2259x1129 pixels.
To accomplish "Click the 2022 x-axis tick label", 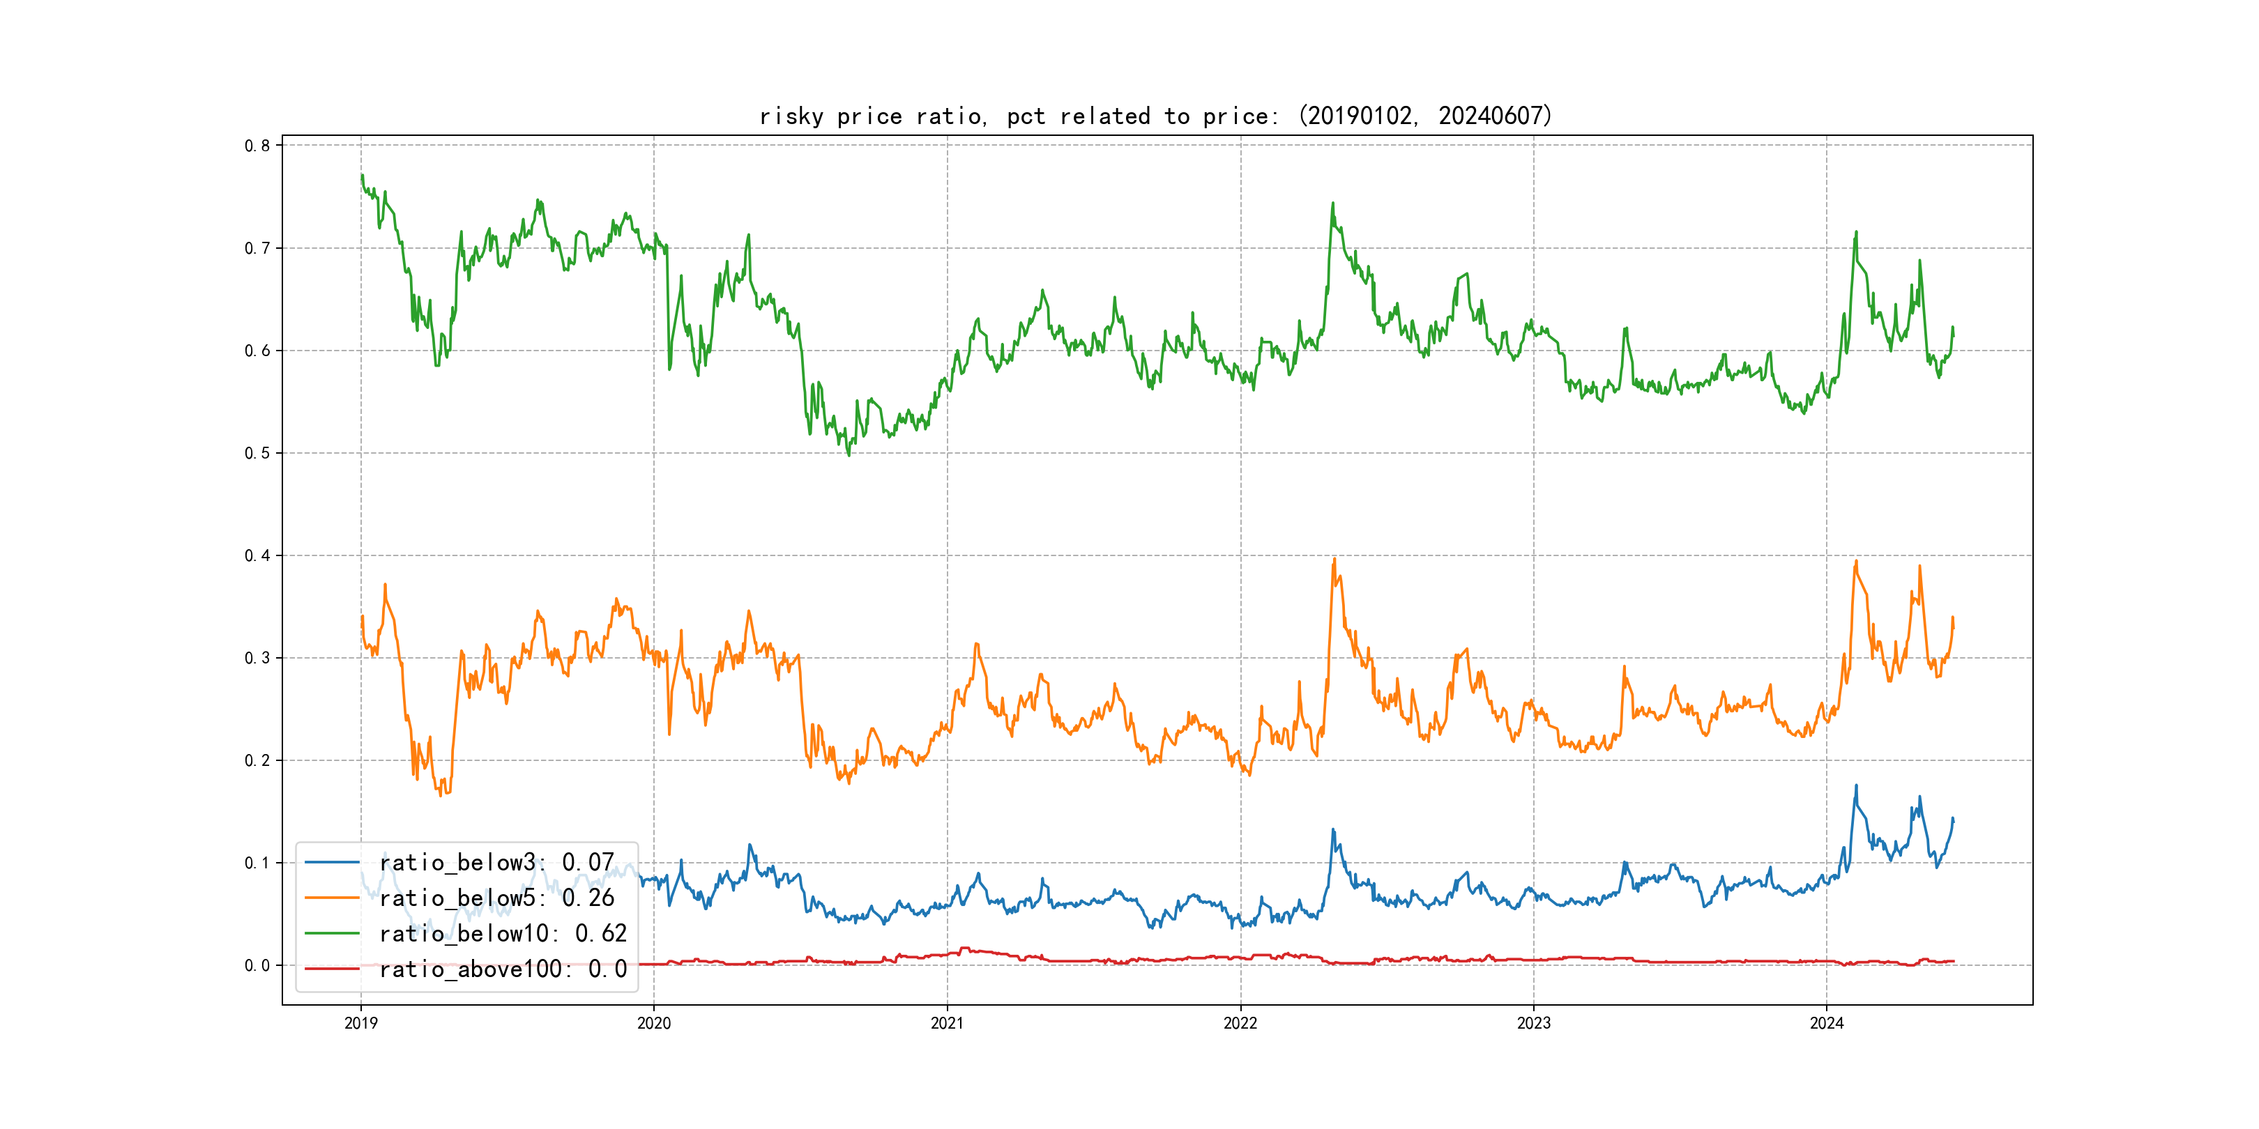I will point(1240,1023).
